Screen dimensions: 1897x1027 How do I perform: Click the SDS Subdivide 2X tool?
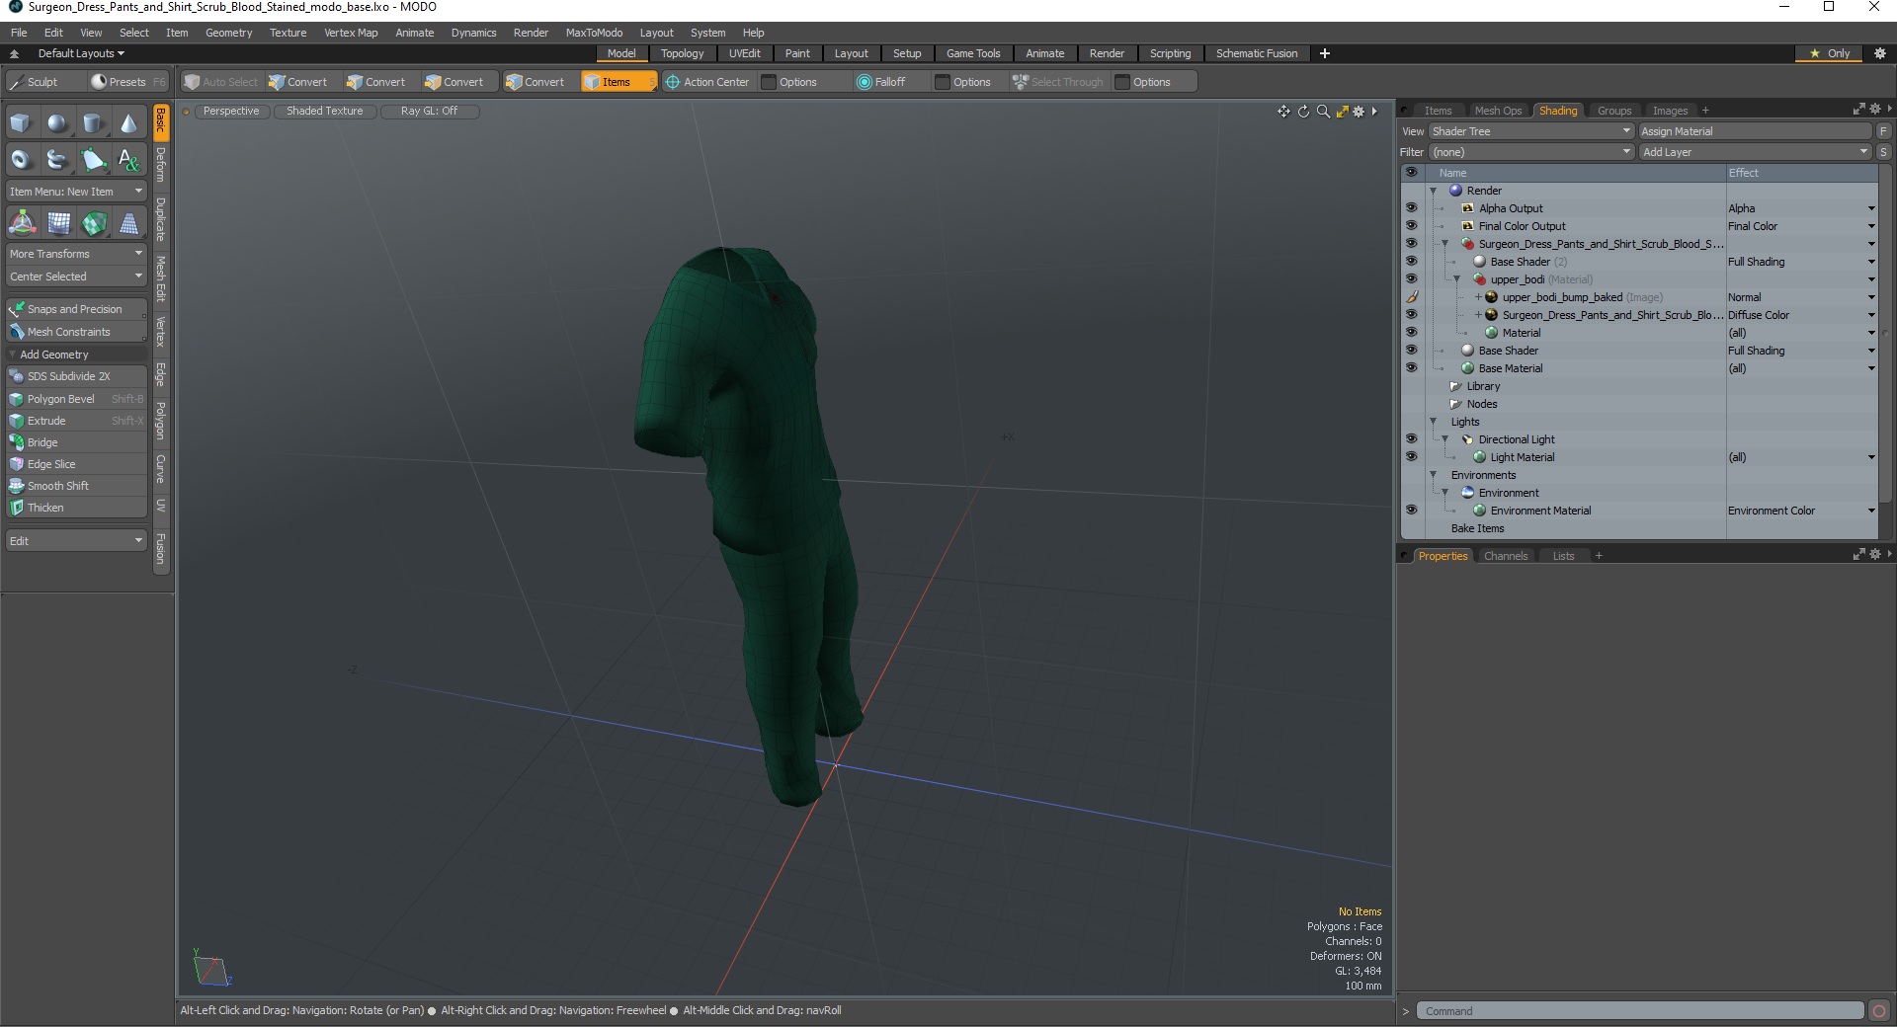[x=76, y=376]
